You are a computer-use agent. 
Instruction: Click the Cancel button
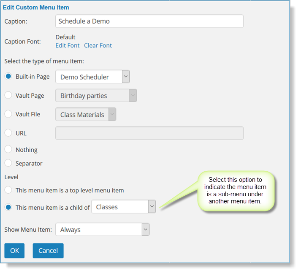[x=48, y=251]
